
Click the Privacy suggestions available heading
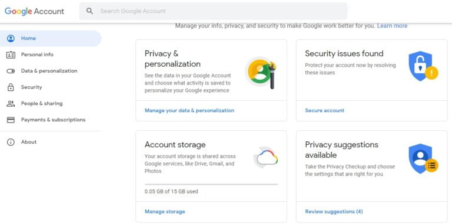[x=341, y=150]
